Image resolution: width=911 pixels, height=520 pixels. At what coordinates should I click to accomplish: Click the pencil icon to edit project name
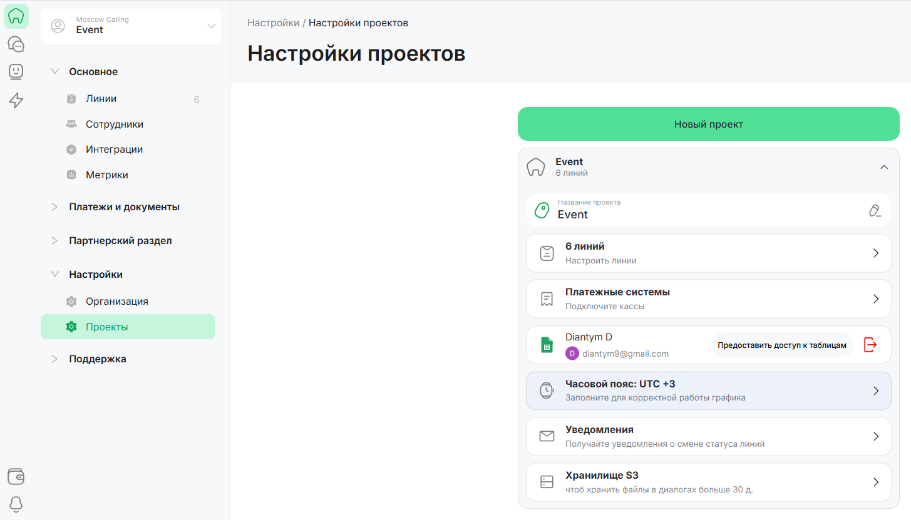pyautogui.click(x=875, y=210)
